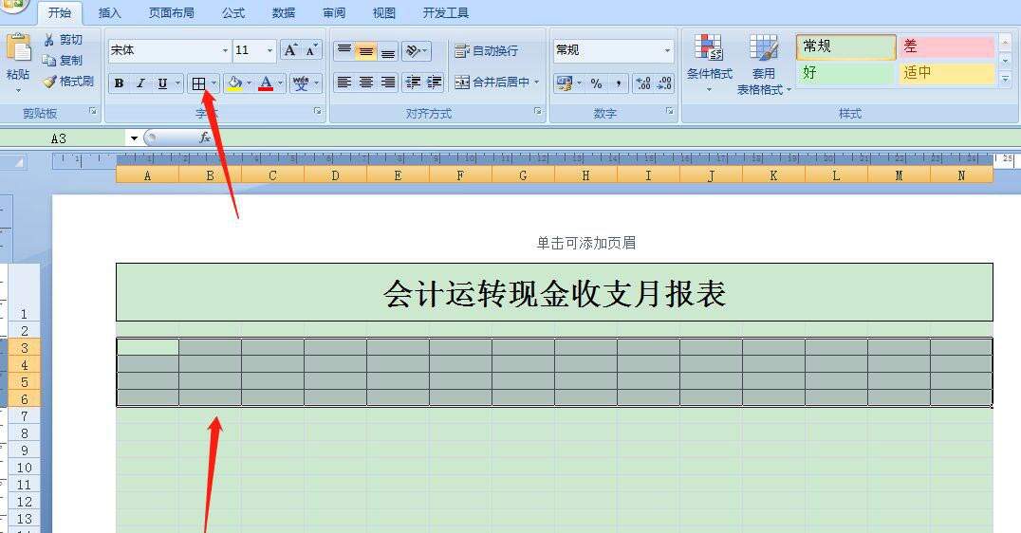Select column header D
This screenshot has width=1021, height=533.
335,175
